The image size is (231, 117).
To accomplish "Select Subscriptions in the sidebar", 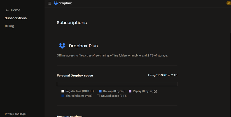I will (16, 18).
